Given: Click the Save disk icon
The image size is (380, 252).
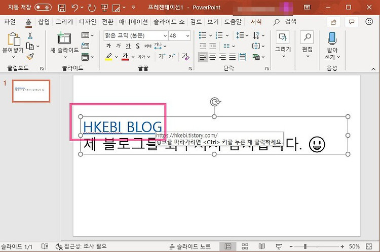Looking at the screenshot, I should [x=62, y=8].
